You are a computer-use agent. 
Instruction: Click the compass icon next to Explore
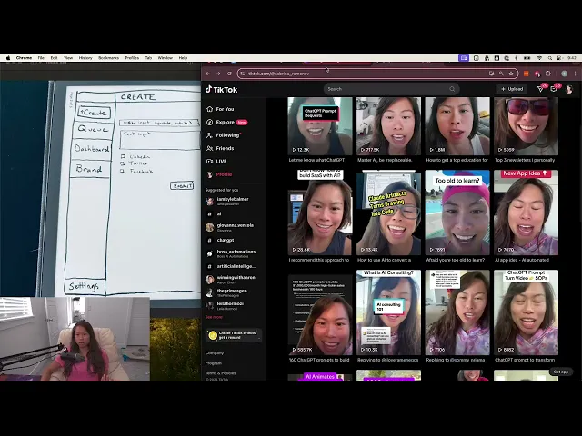(210, 122)
